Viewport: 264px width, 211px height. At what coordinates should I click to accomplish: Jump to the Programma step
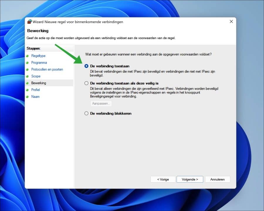point(39,63)
